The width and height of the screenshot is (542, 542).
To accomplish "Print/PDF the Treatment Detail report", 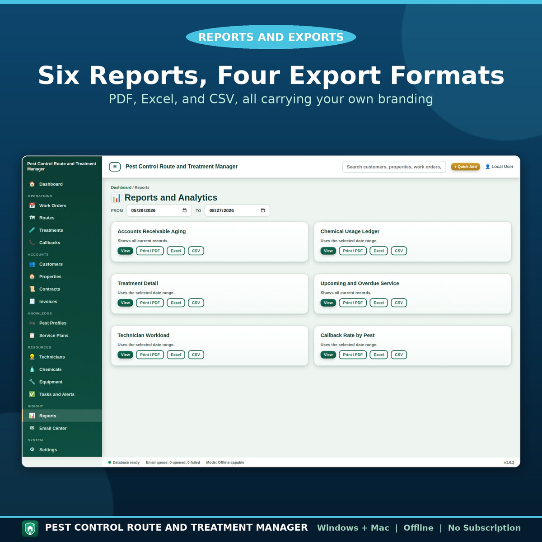I will pos(150,303).
